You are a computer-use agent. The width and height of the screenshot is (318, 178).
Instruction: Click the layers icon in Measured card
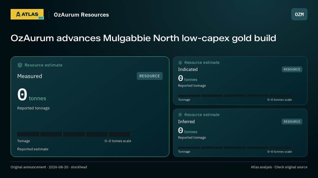click(20, 65)
